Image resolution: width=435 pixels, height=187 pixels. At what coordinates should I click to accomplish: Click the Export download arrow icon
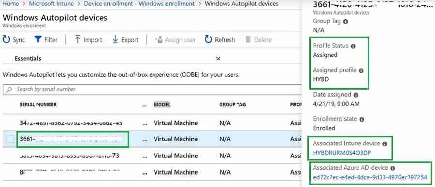pos(116,40)
